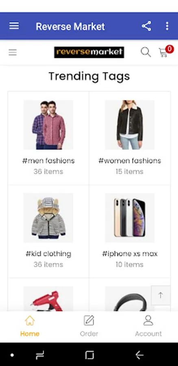The height and width of the screenshot is (366, 178).
Task: Open the #men fashions tag link
Action: click(x=48, y=161)
